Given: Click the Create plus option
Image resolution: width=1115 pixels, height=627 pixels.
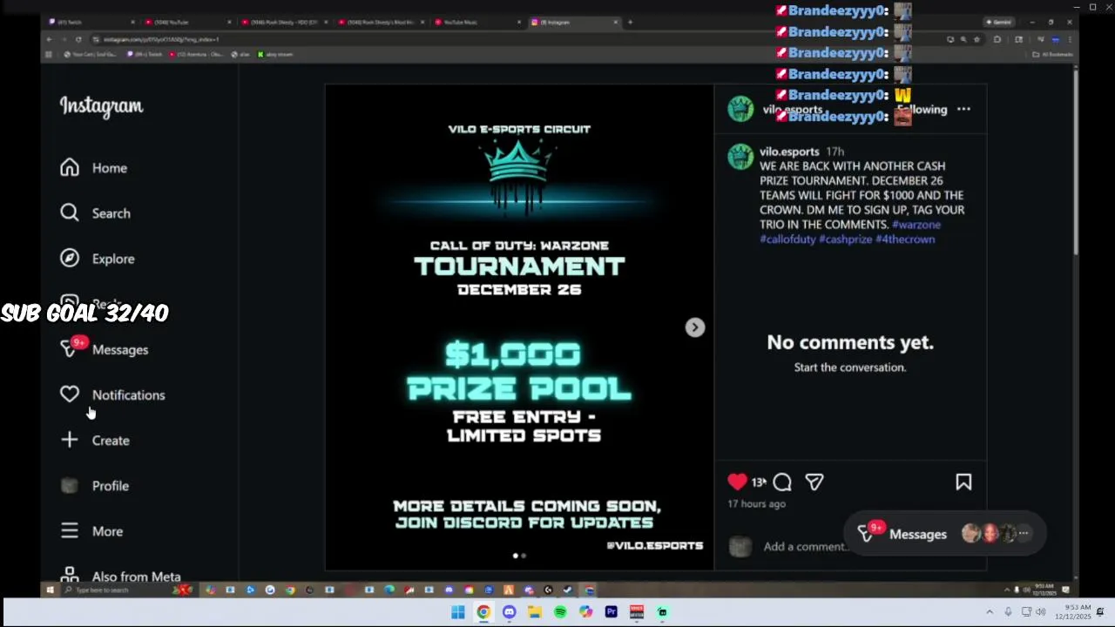Looking at the screenshot, I should pos(94,441).
